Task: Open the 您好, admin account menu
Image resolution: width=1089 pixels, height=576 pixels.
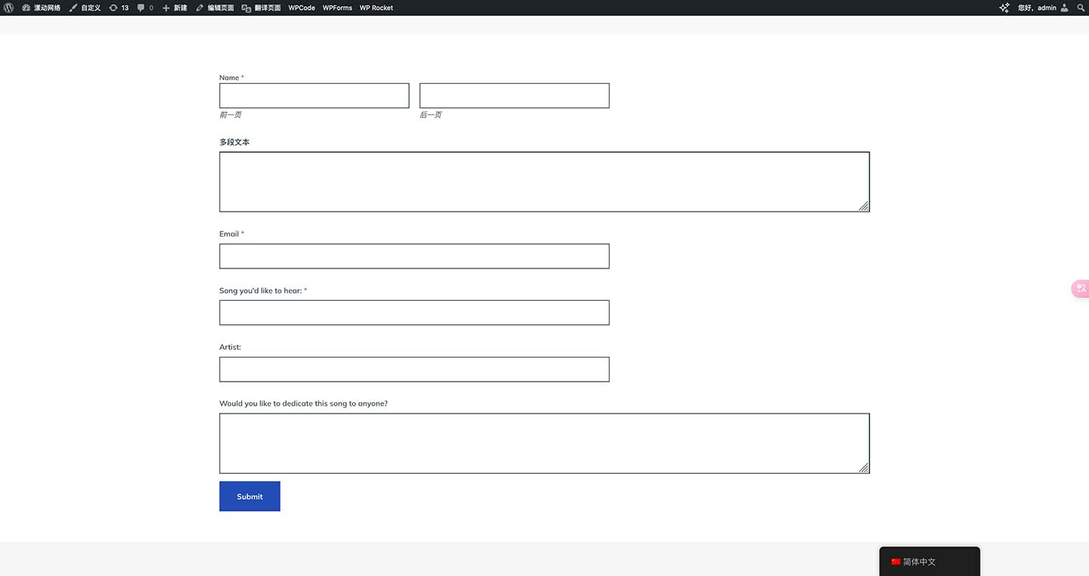Action: pyautogui.click(x=1042, y=8)
